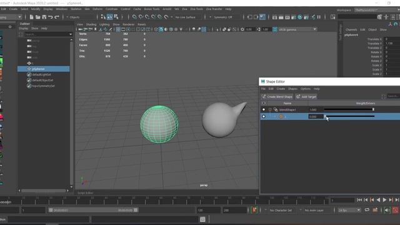Click the gamma icon in viewport toolbar

(259, 29)
